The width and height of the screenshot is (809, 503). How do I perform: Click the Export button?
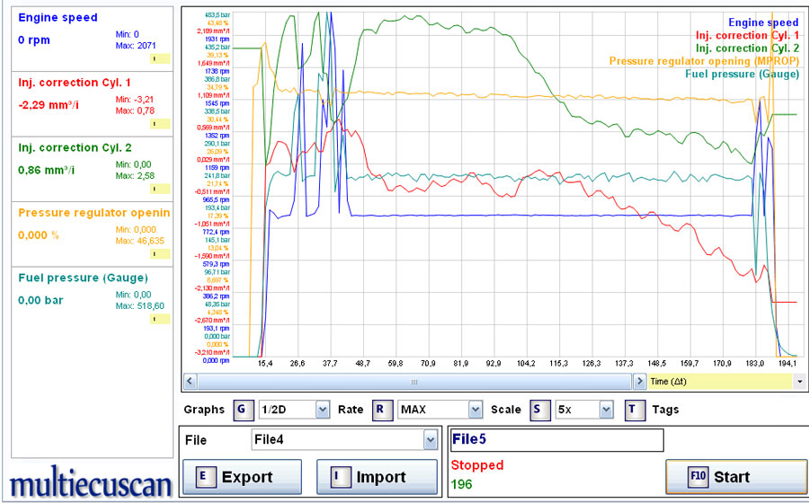tap(242, 477)
